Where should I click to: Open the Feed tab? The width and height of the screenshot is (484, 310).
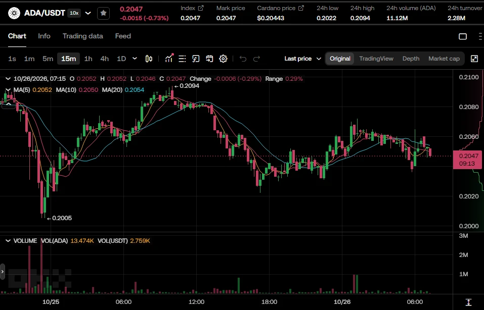click(x=123, y=36)
